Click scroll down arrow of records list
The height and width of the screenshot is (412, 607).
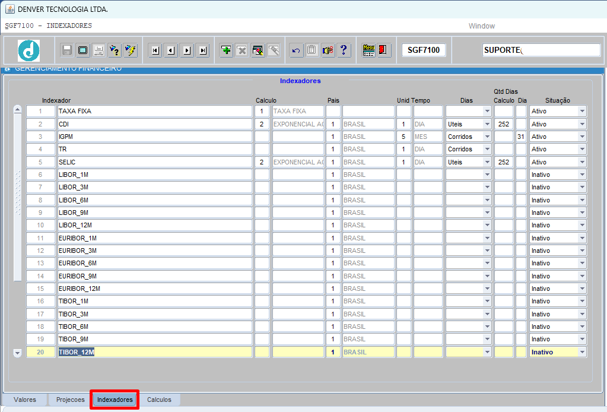click(17, 353)
